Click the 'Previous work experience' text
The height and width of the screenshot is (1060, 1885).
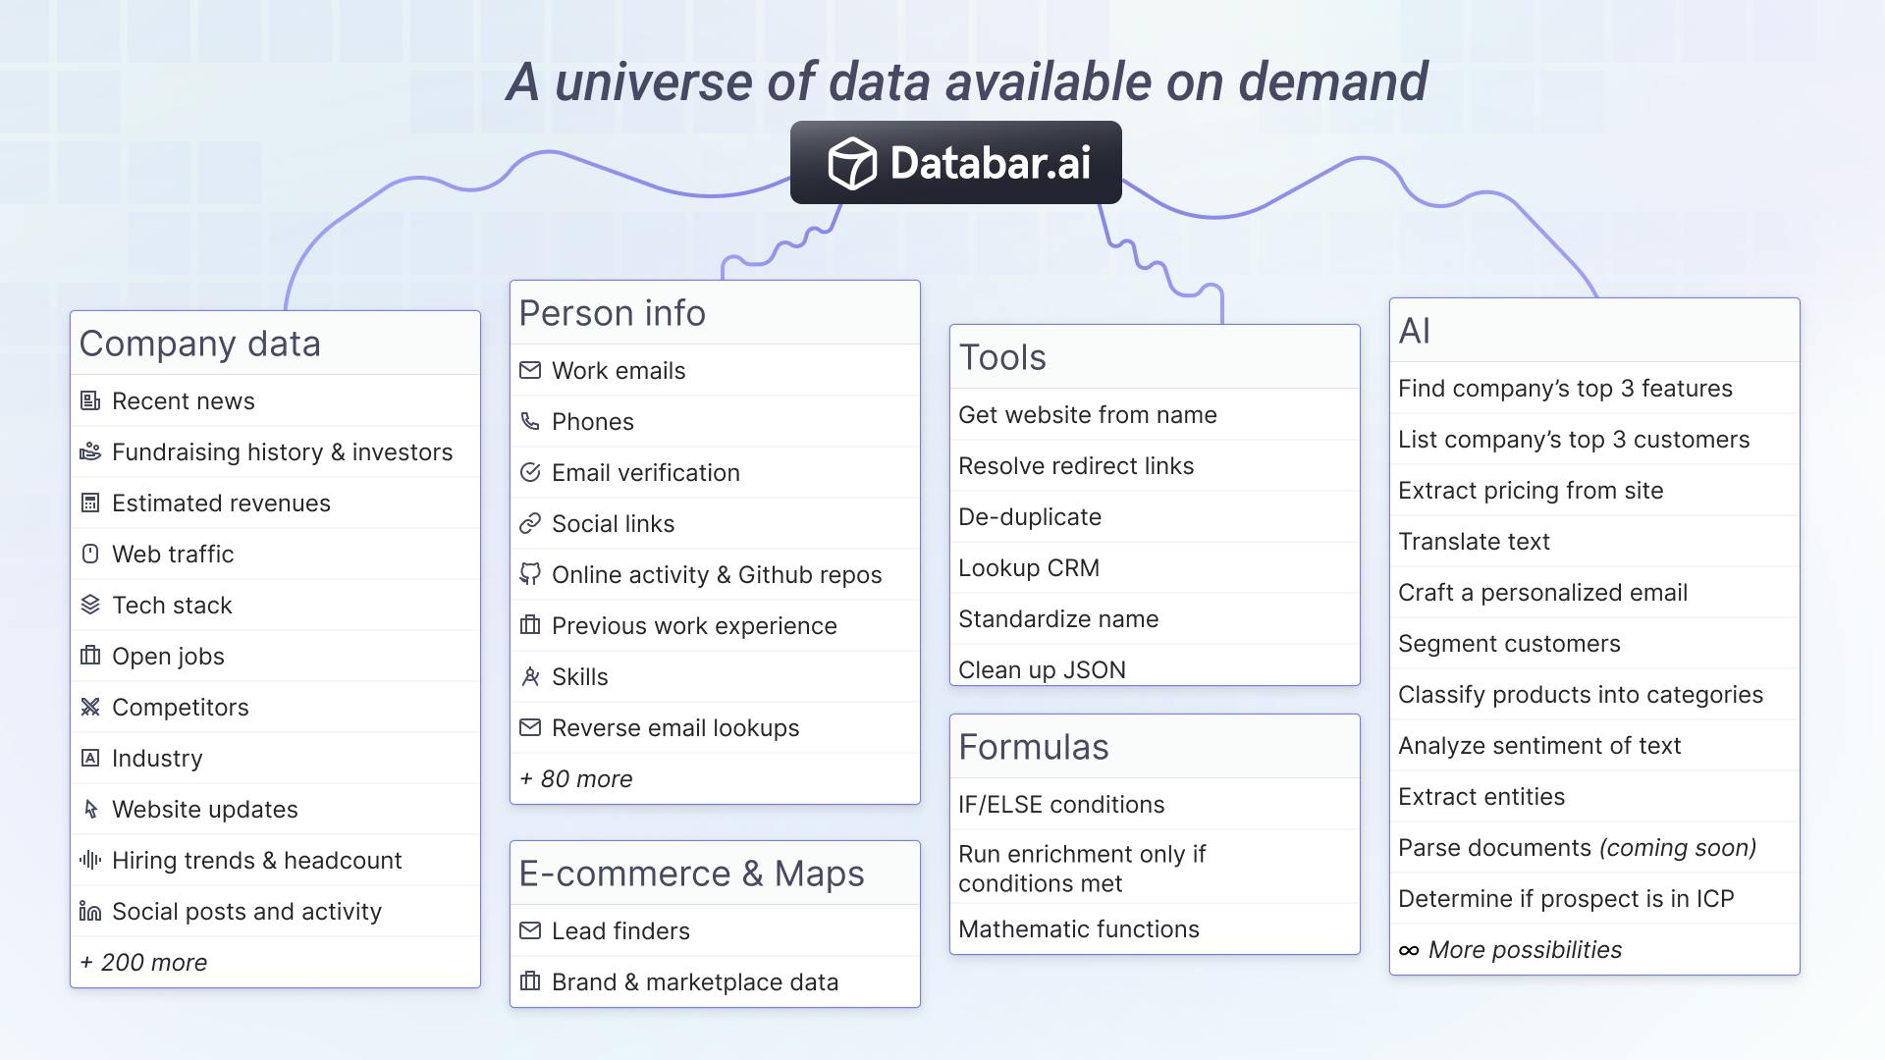[x=694, y=625]
